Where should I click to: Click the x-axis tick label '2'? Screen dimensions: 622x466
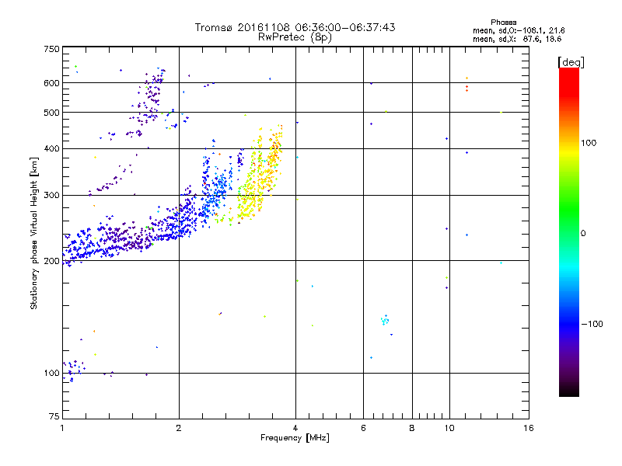coord(179,428)
